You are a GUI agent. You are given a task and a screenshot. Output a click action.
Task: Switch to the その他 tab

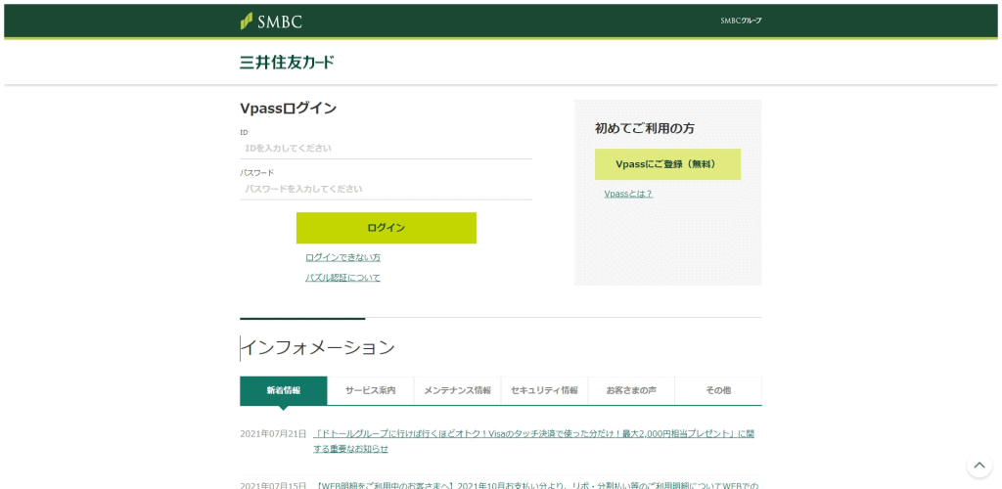(x=718, y=390)
